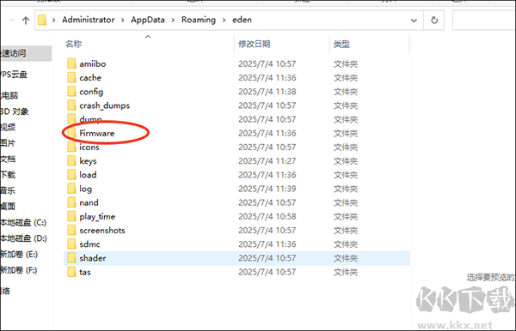
Task: Click date 2025/7/4 11:38 in config row
Action: coord(267,92)
